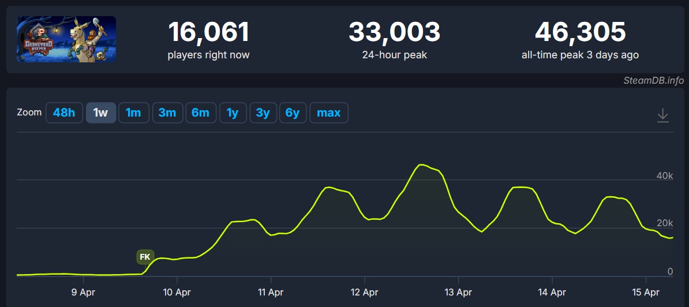Choose the 3m zoom range
This screenshot has height=307, width=689.
click(x=167, y=113)
